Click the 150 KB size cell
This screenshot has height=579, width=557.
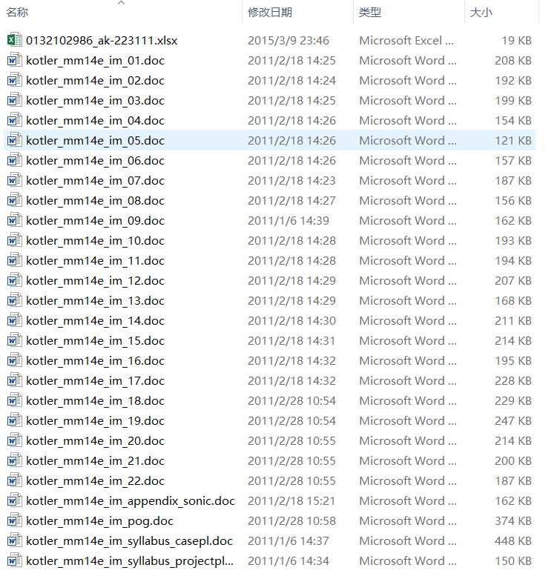[513, 561]
